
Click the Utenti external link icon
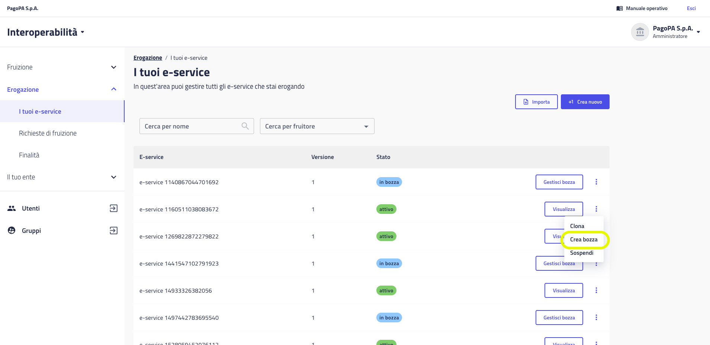[113, 208]
